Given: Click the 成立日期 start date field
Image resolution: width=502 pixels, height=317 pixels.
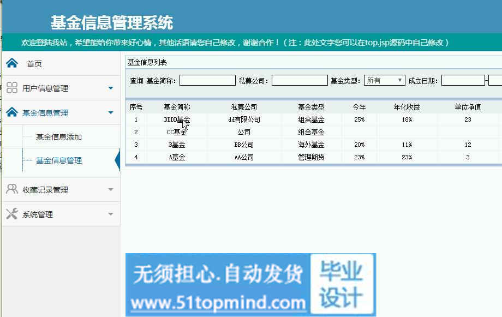Looking at the screenshot, I should tap(463, 80).
